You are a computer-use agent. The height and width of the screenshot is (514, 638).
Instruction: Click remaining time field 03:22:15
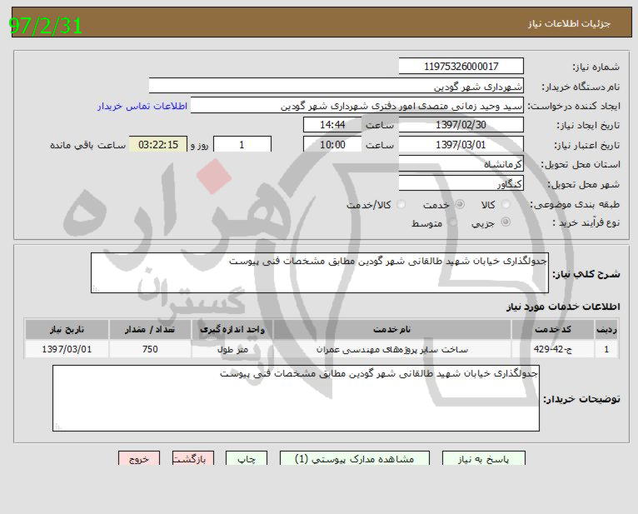158,144
